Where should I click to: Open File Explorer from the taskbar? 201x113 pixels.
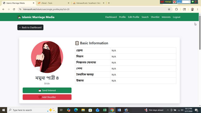[x=83, y=110]
